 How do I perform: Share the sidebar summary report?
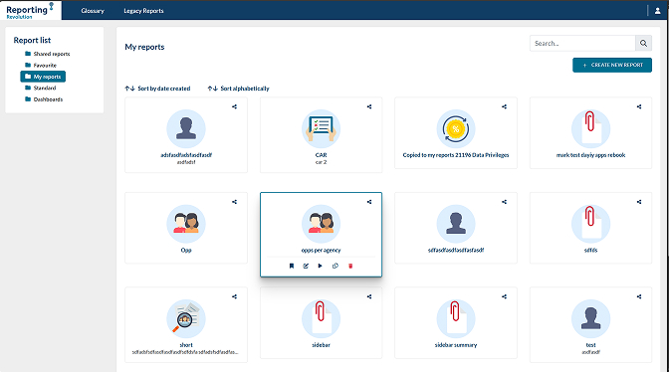point(504,296)
